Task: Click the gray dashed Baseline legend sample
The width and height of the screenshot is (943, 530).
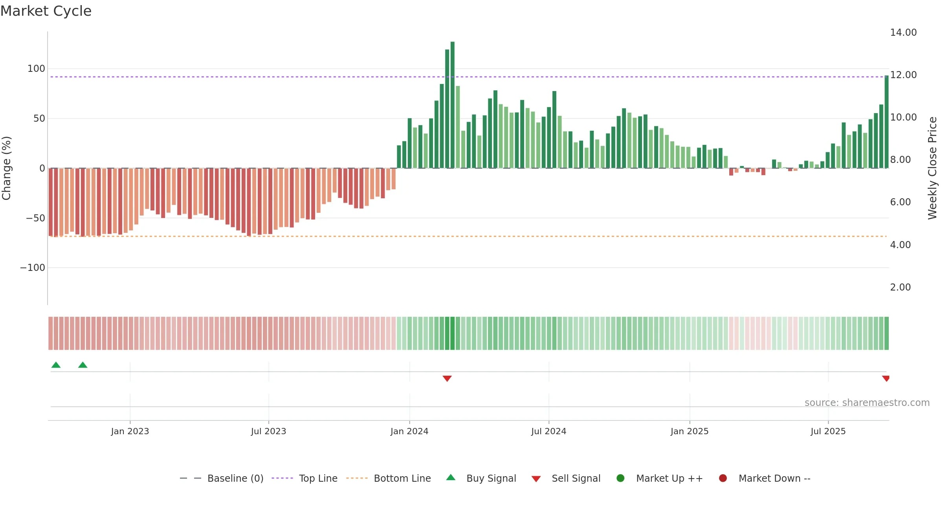Action: click(x=191, y=478)
